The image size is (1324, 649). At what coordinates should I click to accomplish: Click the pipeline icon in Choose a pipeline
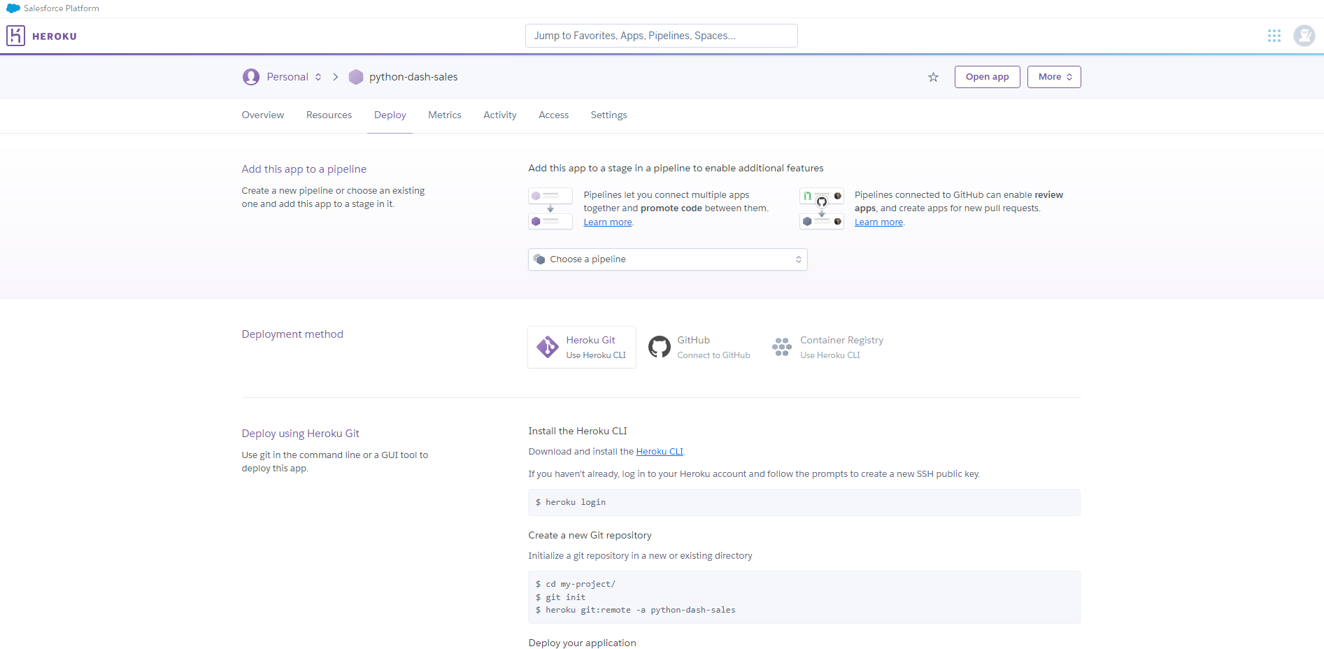pos(539,259)
